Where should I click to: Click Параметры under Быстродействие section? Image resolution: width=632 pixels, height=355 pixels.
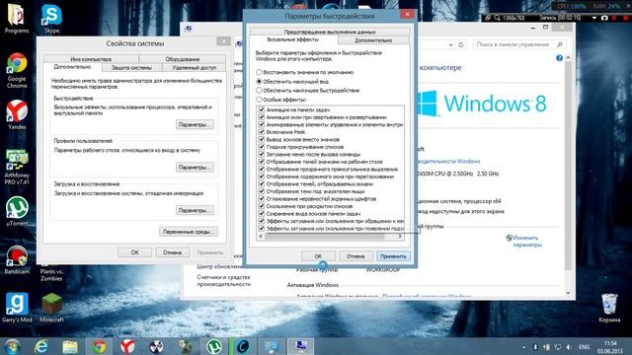pos(195,125)
